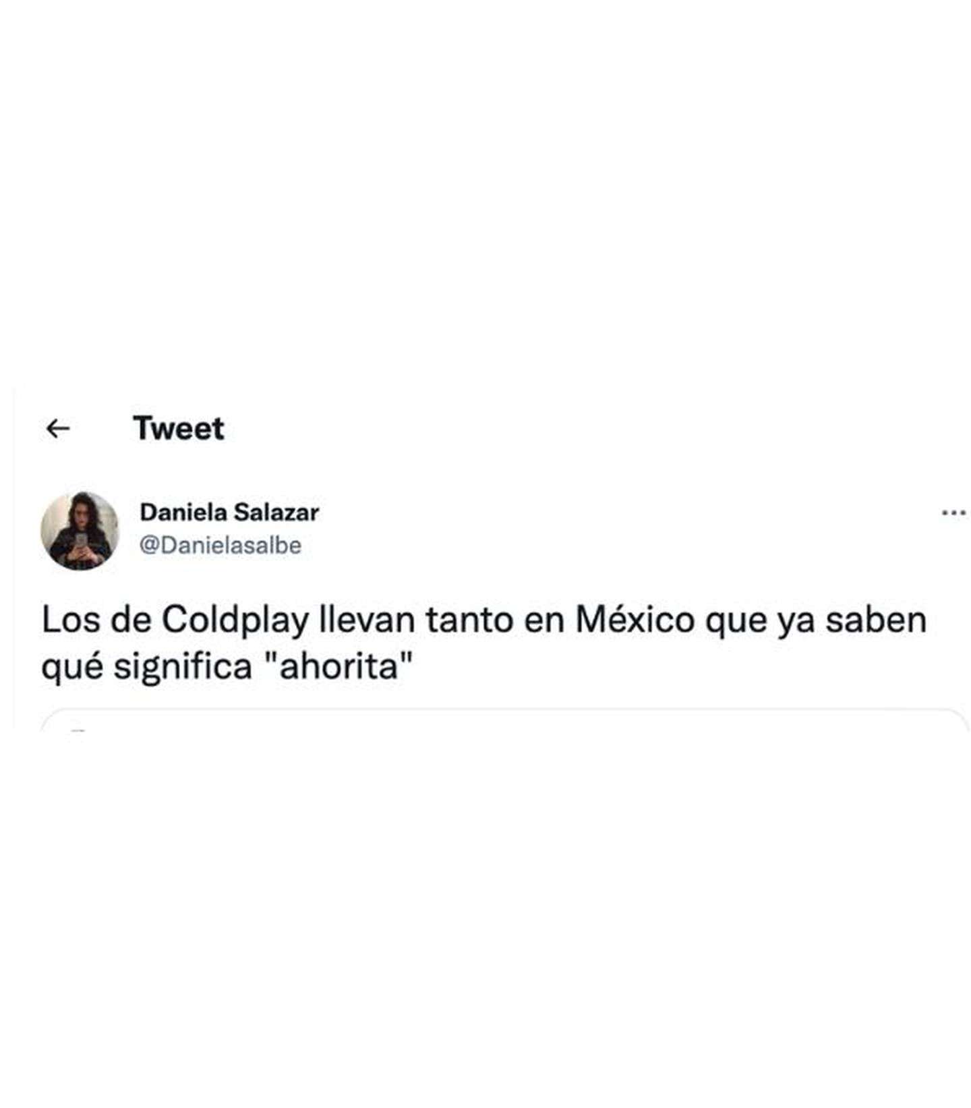Click the word México in the tweet
Image resolution: width=971 pixels, height=1108 pixels.
pos(635,619)
